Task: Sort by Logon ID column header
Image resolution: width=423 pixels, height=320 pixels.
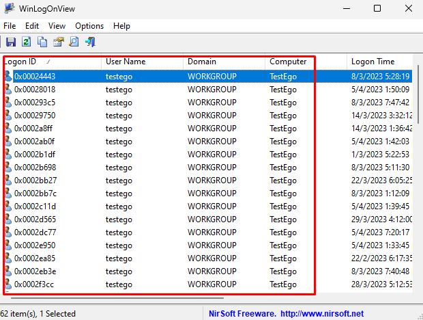Action: [x=53, y=62]
